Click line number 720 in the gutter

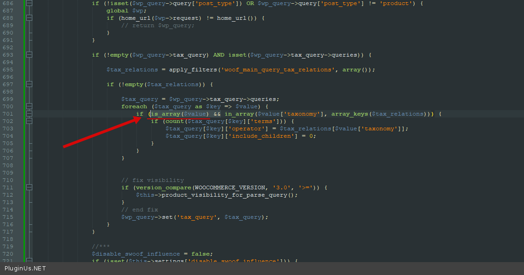(x=8, y=254)
